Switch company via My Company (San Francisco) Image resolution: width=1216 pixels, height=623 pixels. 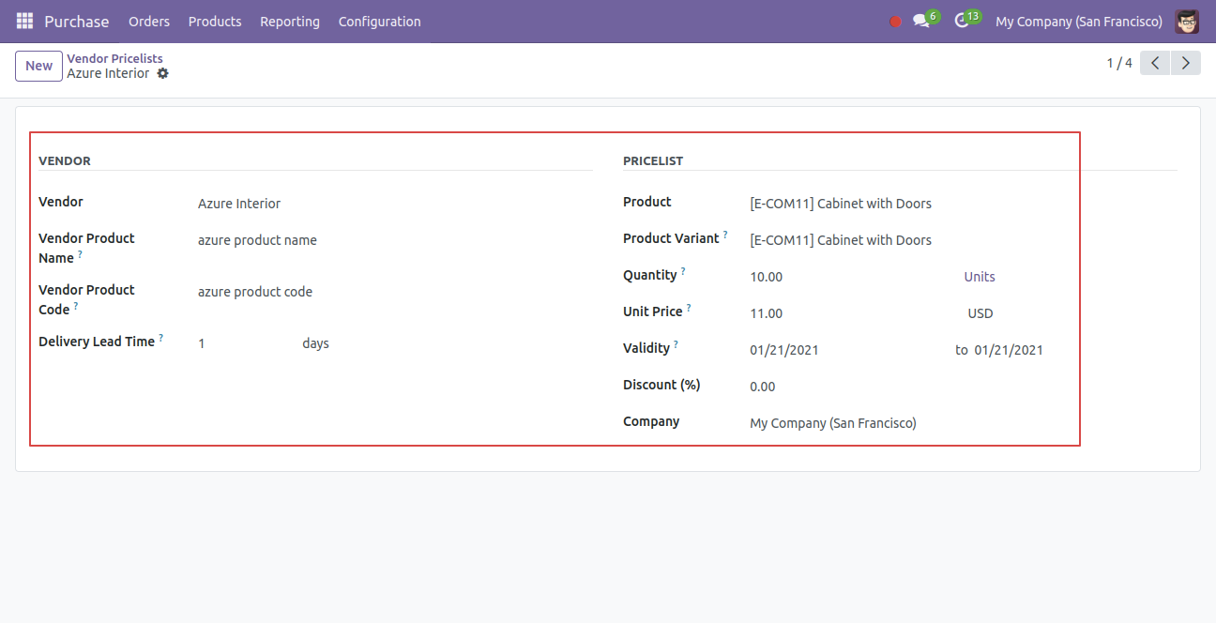[x=1079, y=21]
